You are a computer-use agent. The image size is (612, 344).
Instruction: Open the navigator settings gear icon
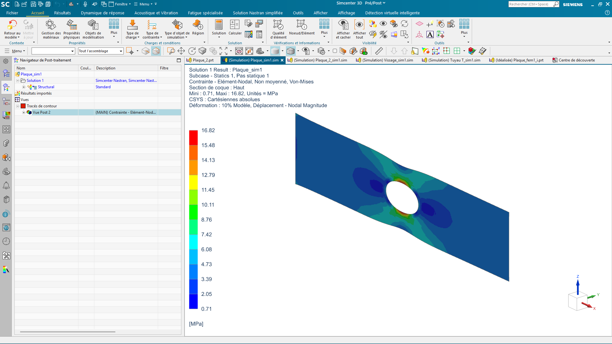point(6,61)
